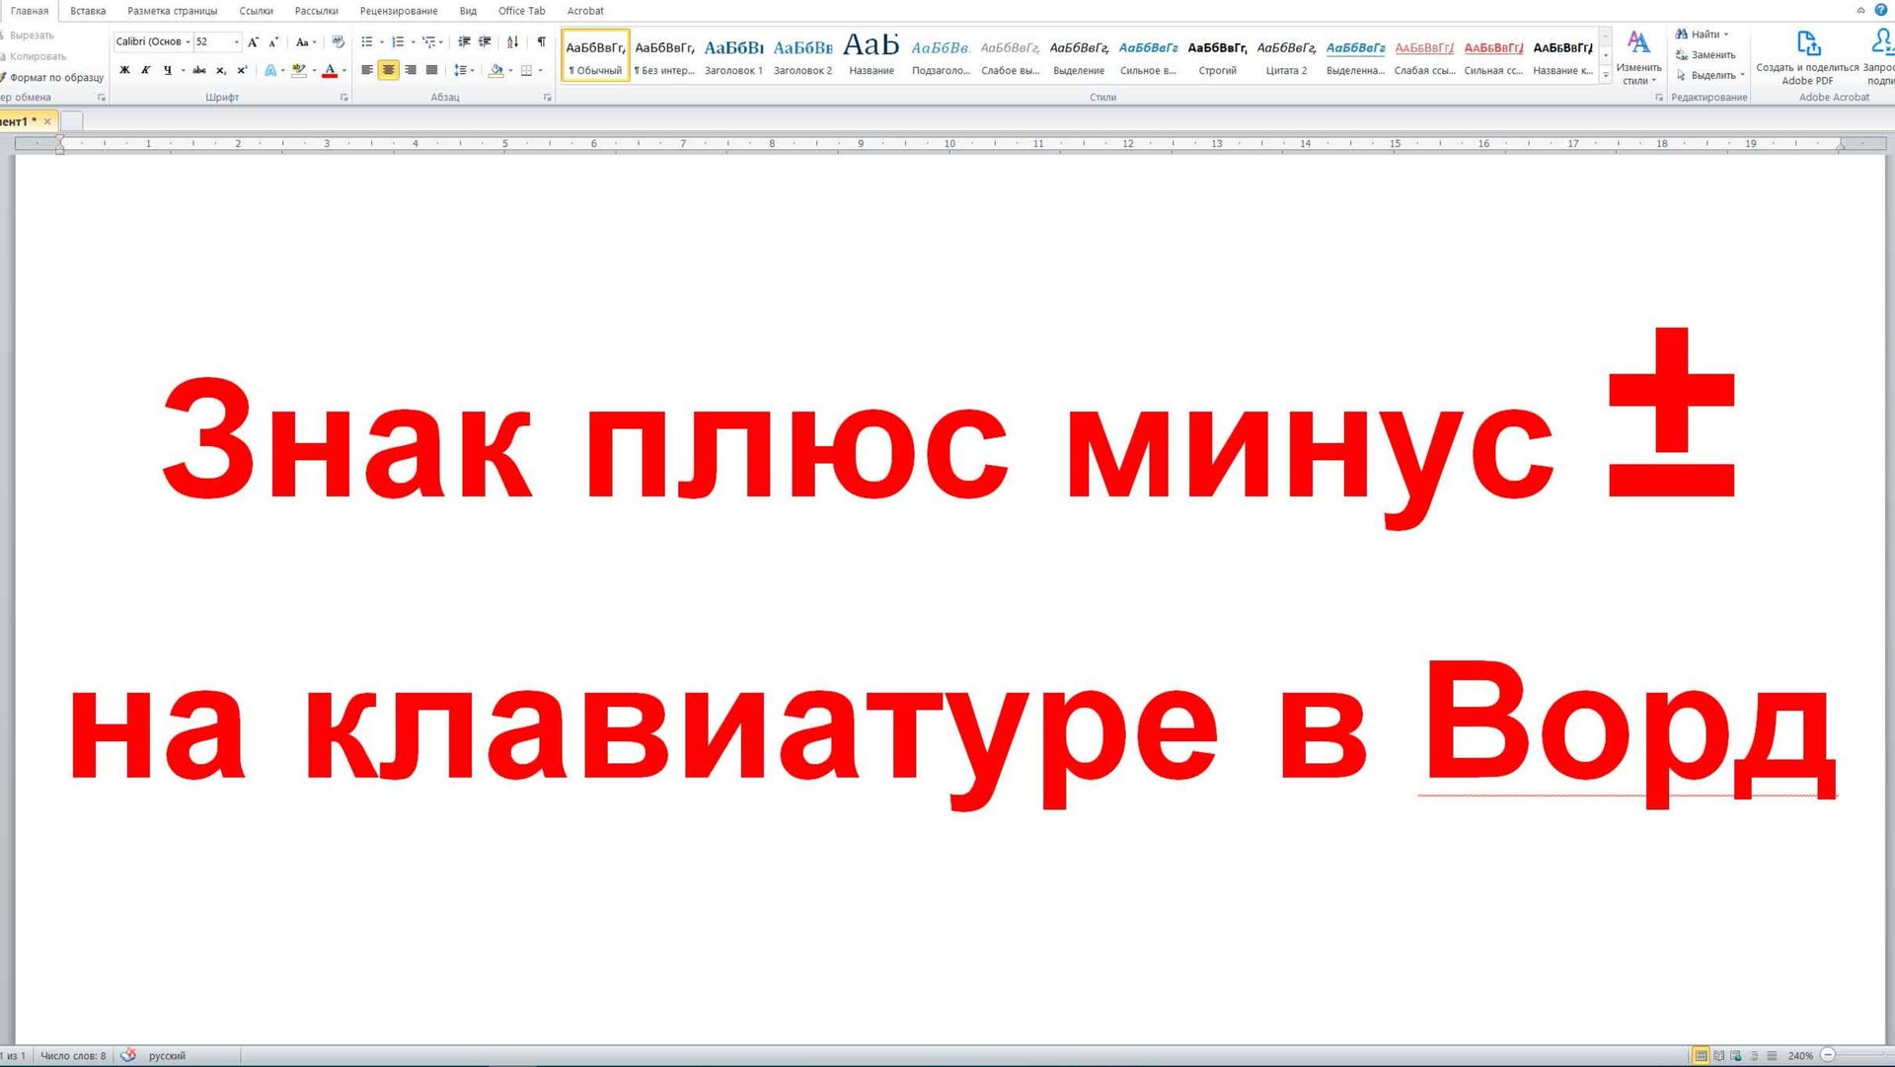This screenshot has height=1067, width=1895.
Task: Open the Рецензирование tab
Action: click(399, 11)
